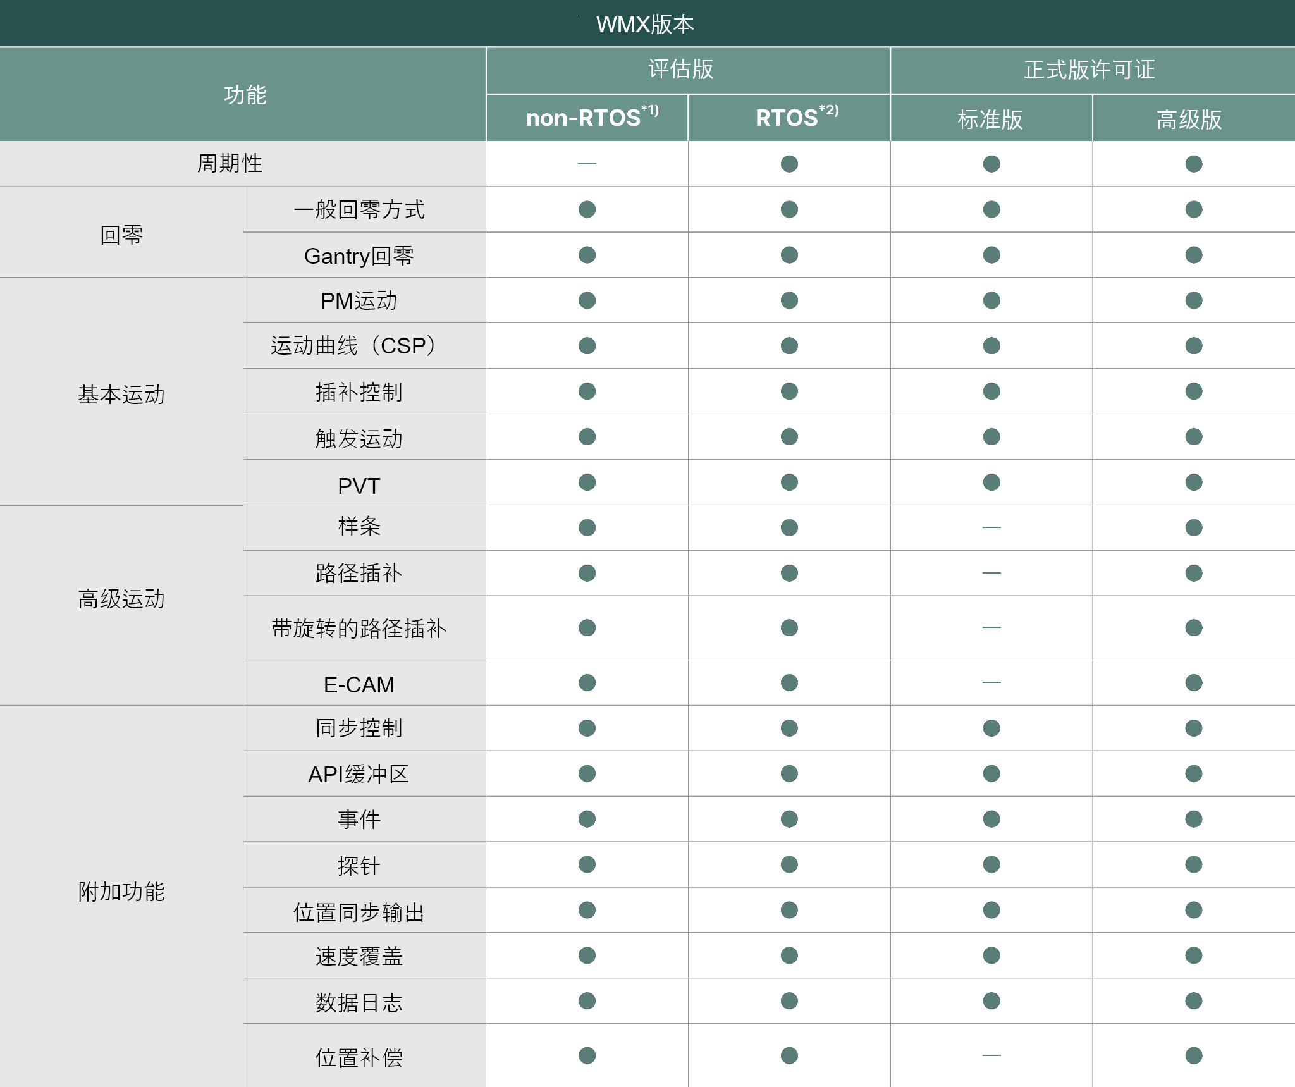Image resolution: width=1295 pixels, height=1087 pixels.
Task: Click the dot in 运动曲线（CSP） 高级版 cell
Action: 1194,346
